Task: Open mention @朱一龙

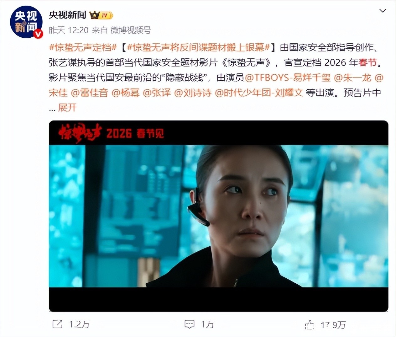Action: click(x=352, y=78)
